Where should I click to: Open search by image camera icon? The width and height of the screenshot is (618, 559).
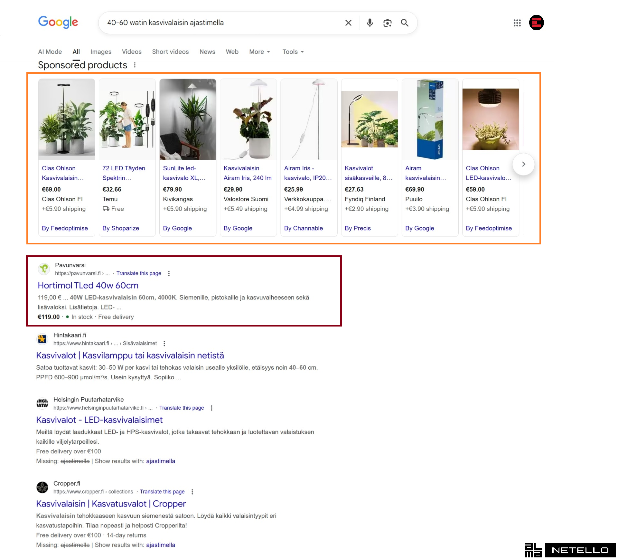tap(387, 23)
